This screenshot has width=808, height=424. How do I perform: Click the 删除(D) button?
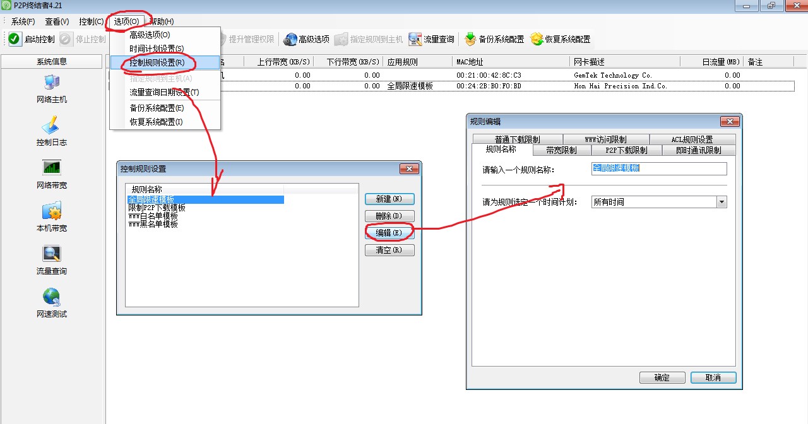click(x=389, y=216)
